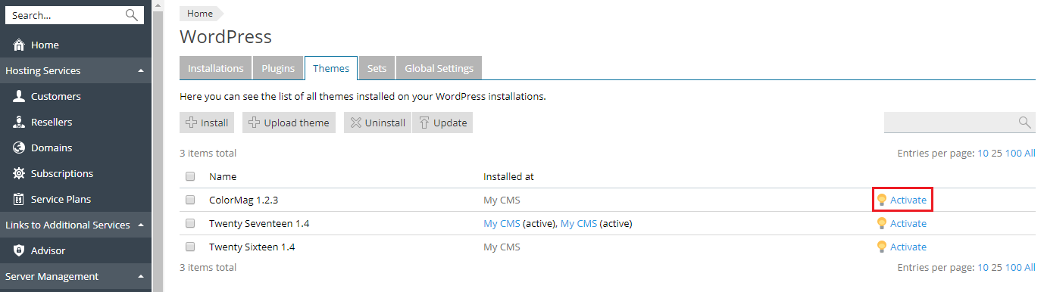Check the Twenty Sixteen 1.4 checkbox
Image resolution: width=1044 pixels, height=292 pixels.
190,247
